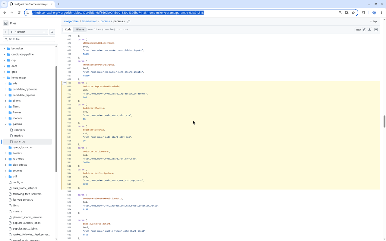The width and height of the screenshot is (386, 241).
Task: Click the Go to file input
Action: (x=29, y=39)
